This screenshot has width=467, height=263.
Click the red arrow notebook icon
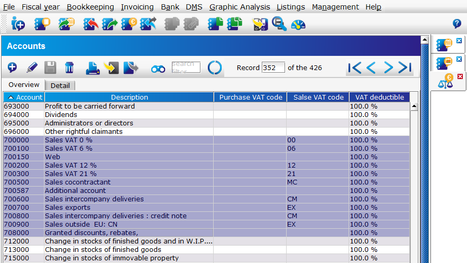91,24
